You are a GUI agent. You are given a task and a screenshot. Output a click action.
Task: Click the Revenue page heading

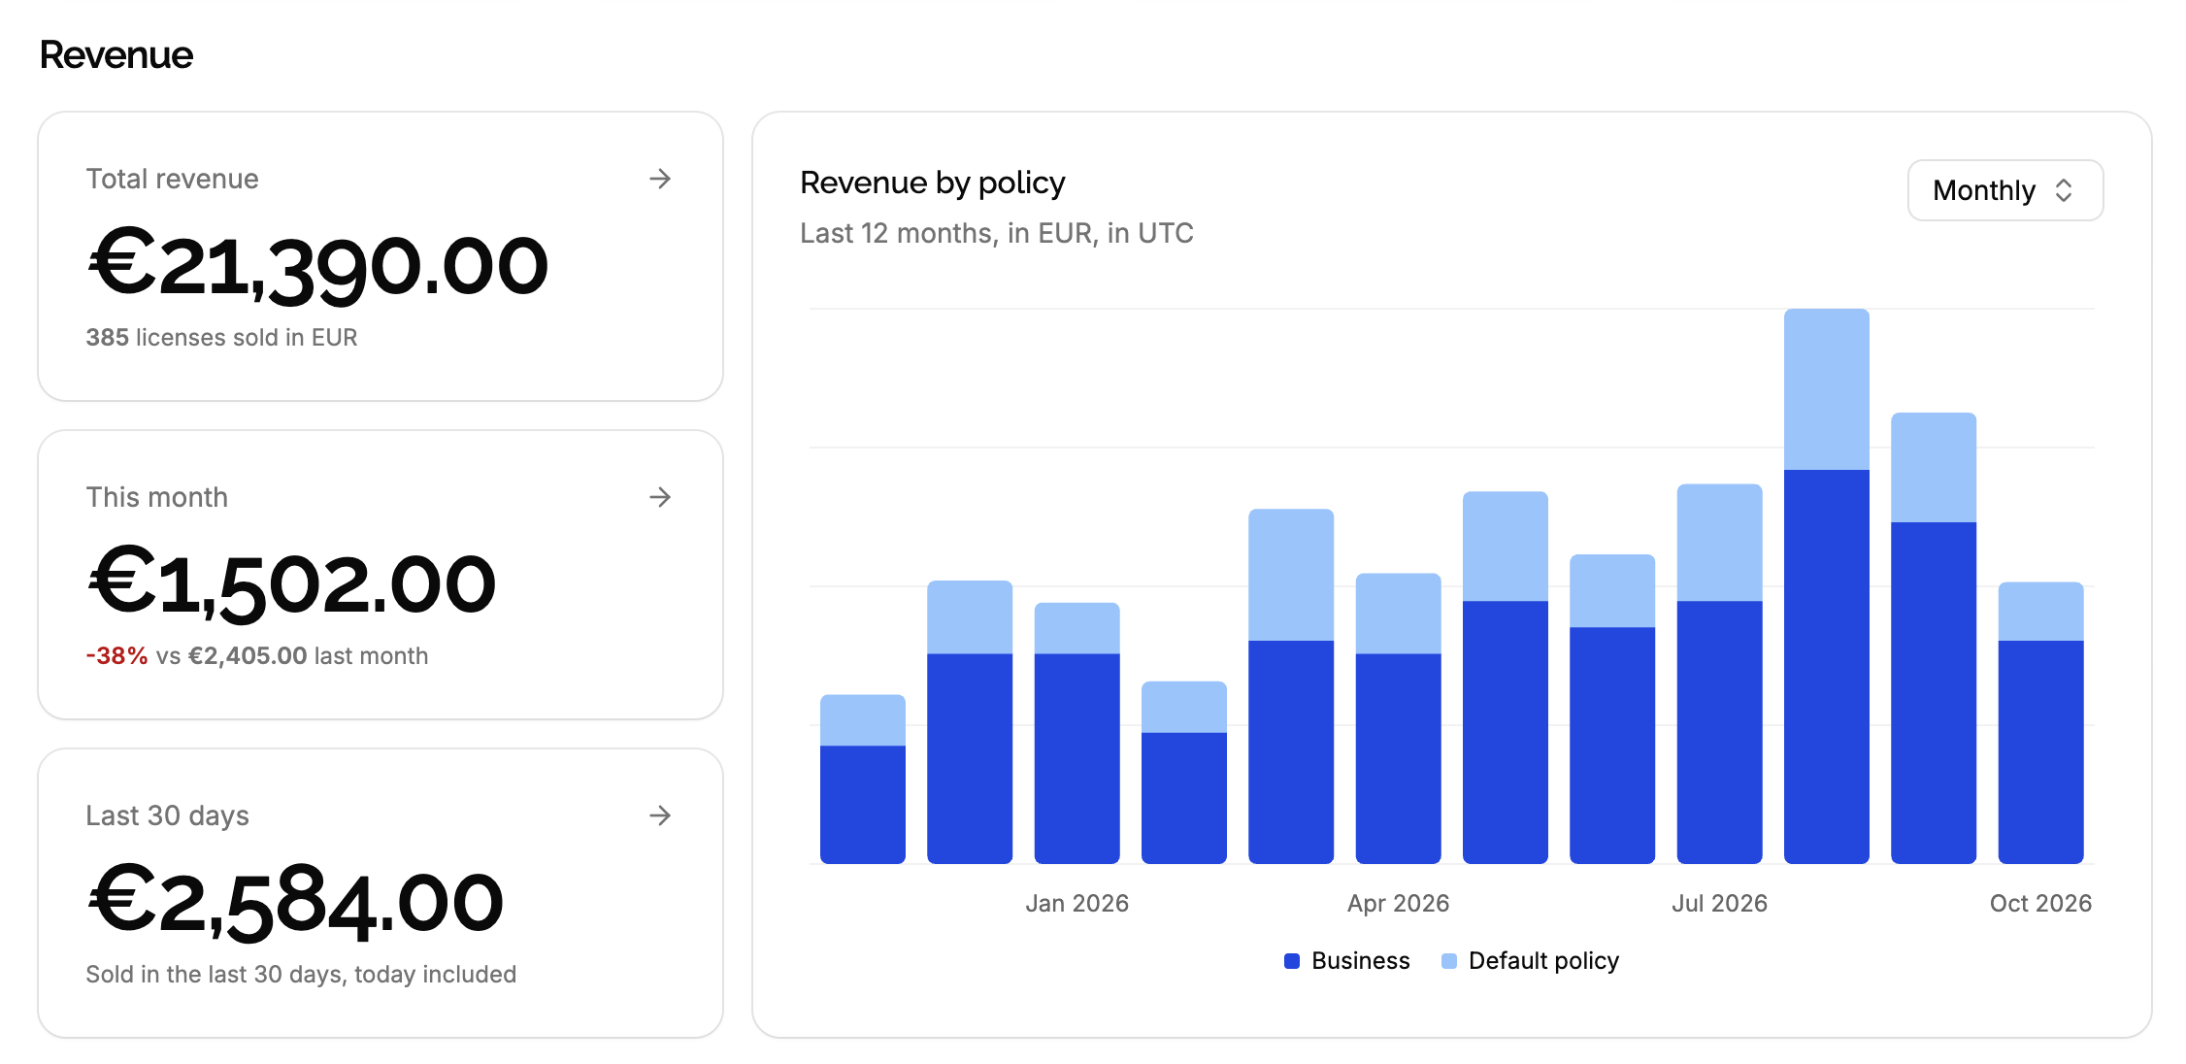coord(116,55)
